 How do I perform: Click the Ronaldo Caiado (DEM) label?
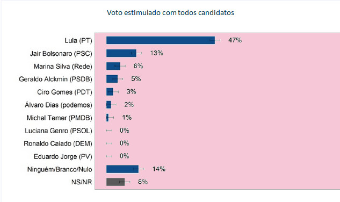58,143
